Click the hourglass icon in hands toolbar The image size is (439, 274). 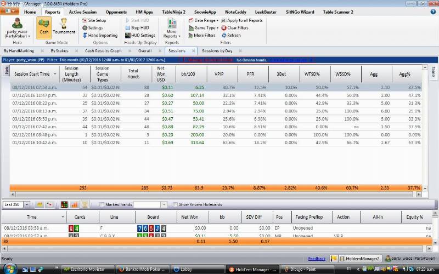pyautogui.click(x=85, y=204)
